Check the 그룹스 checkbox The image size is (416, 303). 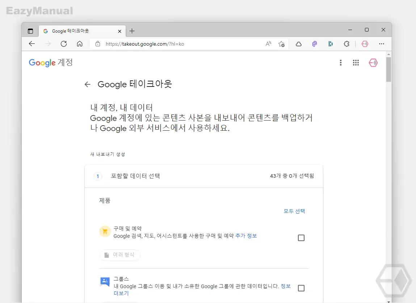point(301,288)
